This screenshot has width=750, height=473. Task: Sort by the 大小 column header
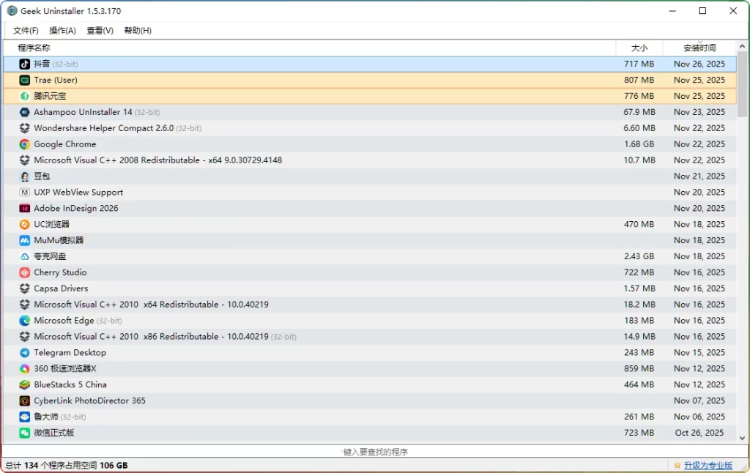click(640, 48)
